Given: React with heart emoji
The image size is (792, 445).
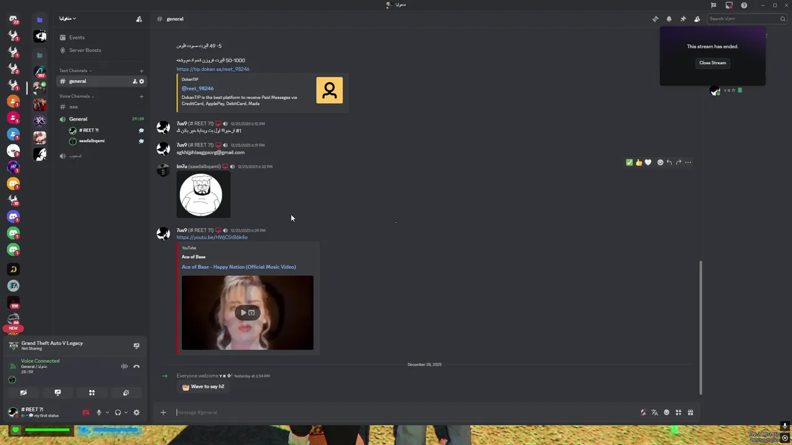Looking at the screenshot, I should (648, 163).
